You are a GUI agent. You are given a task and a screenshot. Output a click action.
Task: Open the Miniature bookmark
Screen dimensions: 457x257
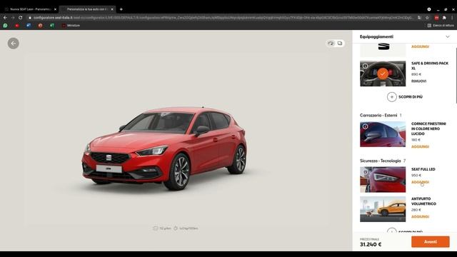(x=71, y=26)
